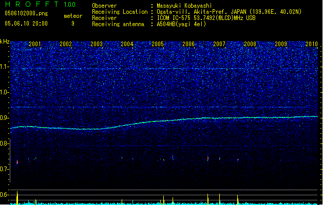This screenshot has height=205, width=323.
Task: Click observer name Masayuki Kobayashi
Action: click(x=184, y=6)
